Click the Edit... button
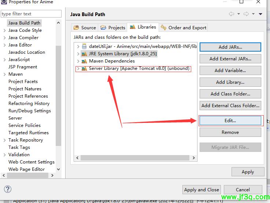The height and width of the screenshot is (203, 270). pos(230,121)
